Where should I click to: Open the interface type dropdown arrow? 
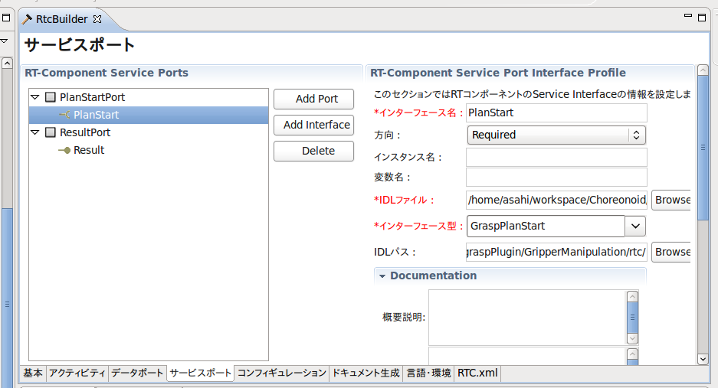coord(635,227)
